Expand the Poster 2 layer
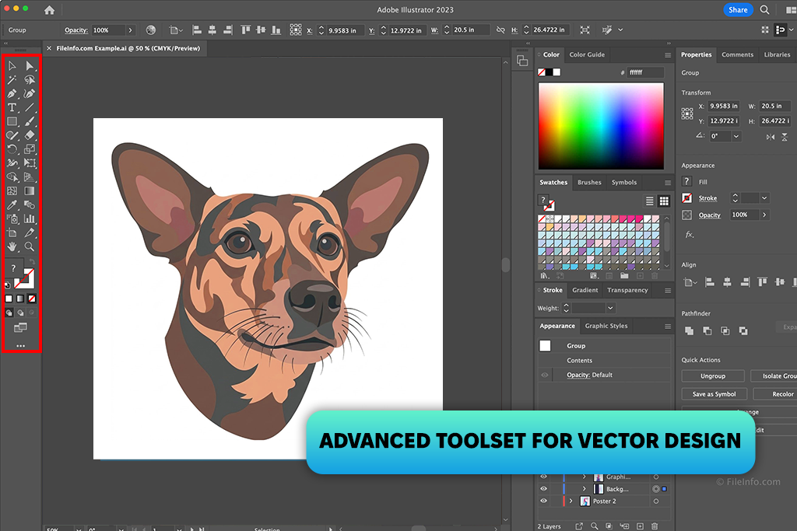The height and width of the screenshot is (531, 797). pos(571,501)
